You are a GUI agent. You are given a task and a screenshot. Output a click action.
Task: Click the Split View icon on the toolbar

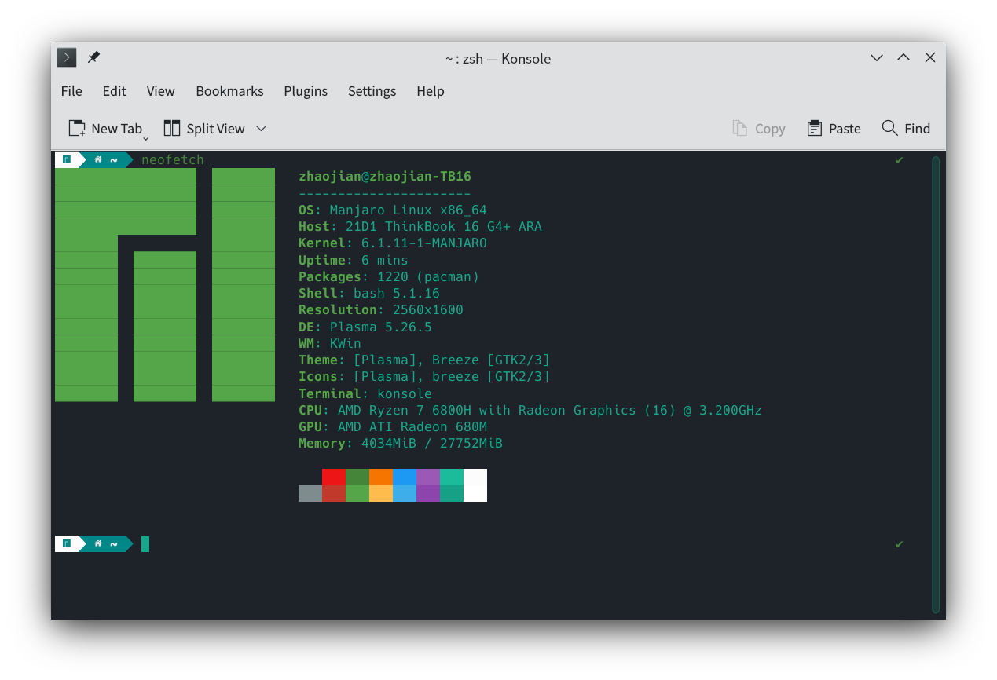[170, 128]
